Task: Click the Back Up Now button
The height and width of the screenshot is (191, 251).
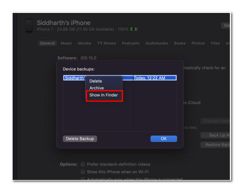Action: 215,135
